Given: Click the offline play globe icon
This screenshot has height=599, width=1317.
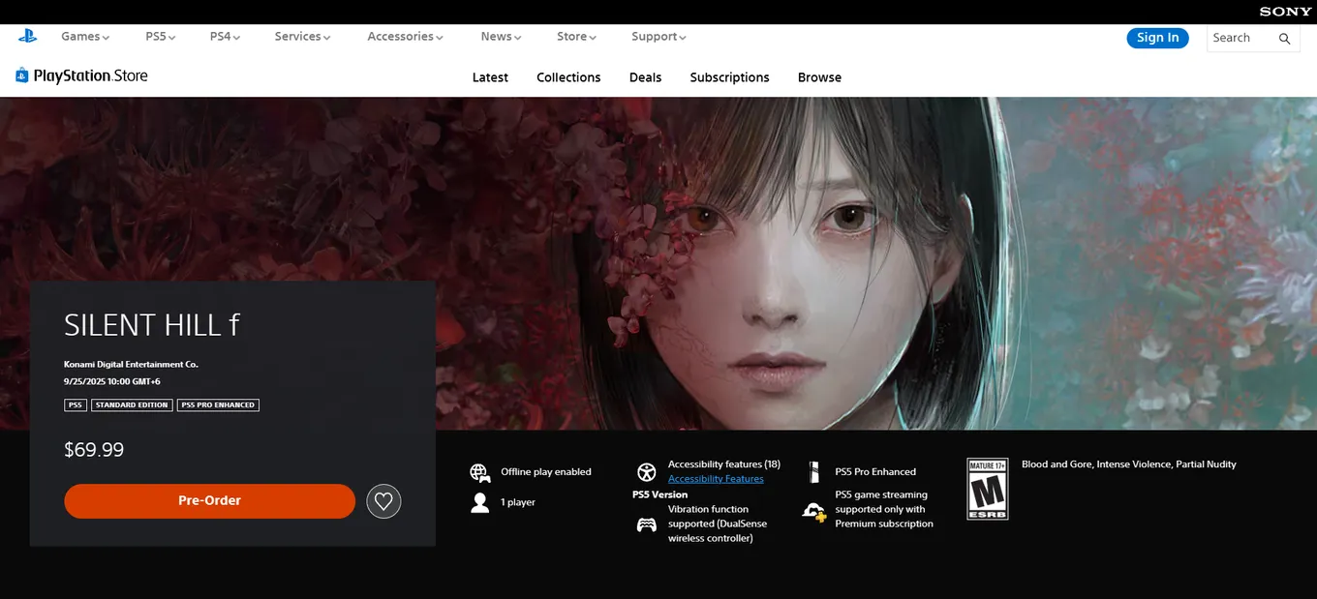Looking at the screenshot, I should click(x=480, y=472).
